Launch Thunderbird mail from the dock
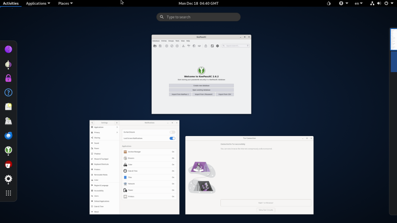 [x=8, y=136]
